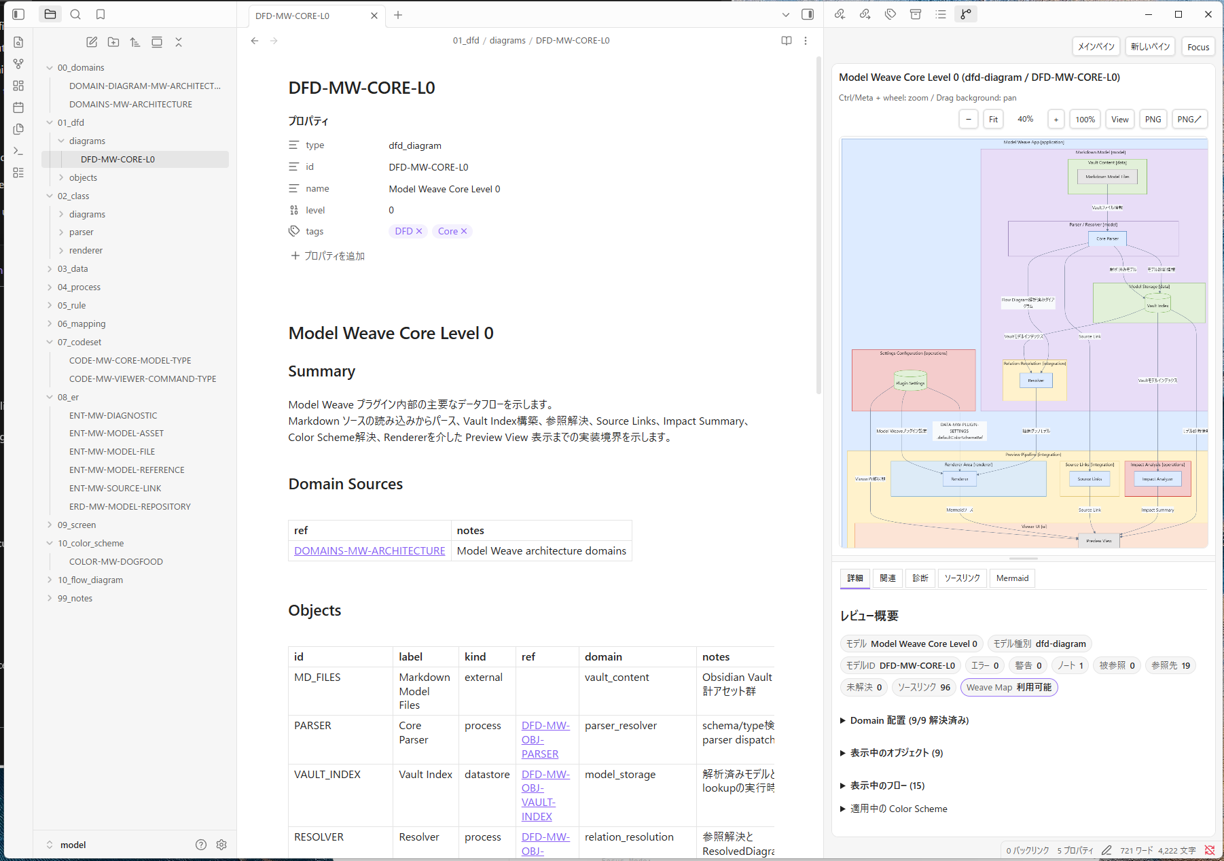
Task: Remove the DFD tag
Action: [x=419, y=231]
